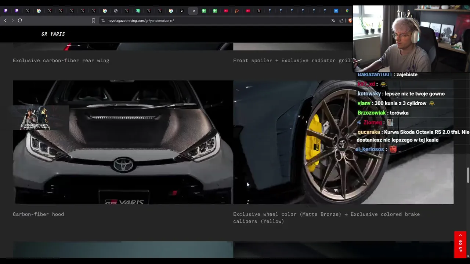
Task: Click the Toyota emblem on the car's front
Action: [123, 165]
